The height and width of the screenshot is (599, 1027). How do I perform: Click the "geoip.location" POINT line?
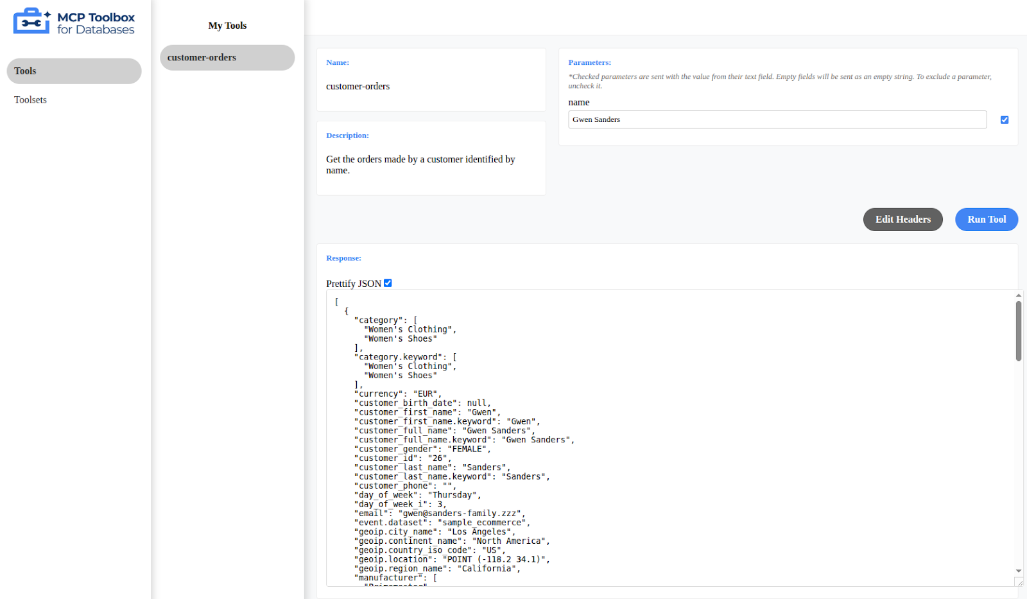pyautogui.click(x=452, y=559)
